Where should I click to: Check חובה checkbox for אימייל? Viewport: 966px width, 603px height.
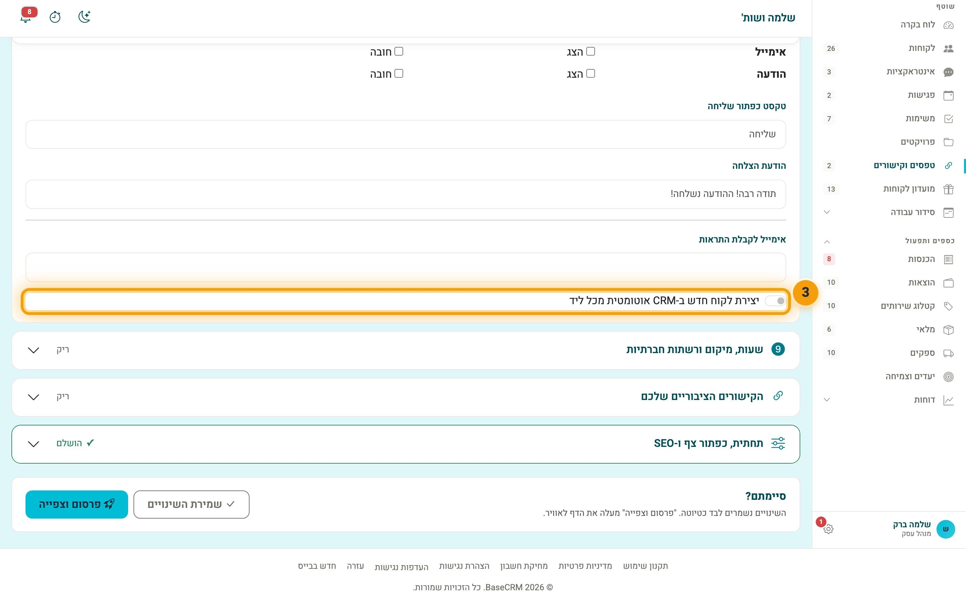(x=399, y=52)
